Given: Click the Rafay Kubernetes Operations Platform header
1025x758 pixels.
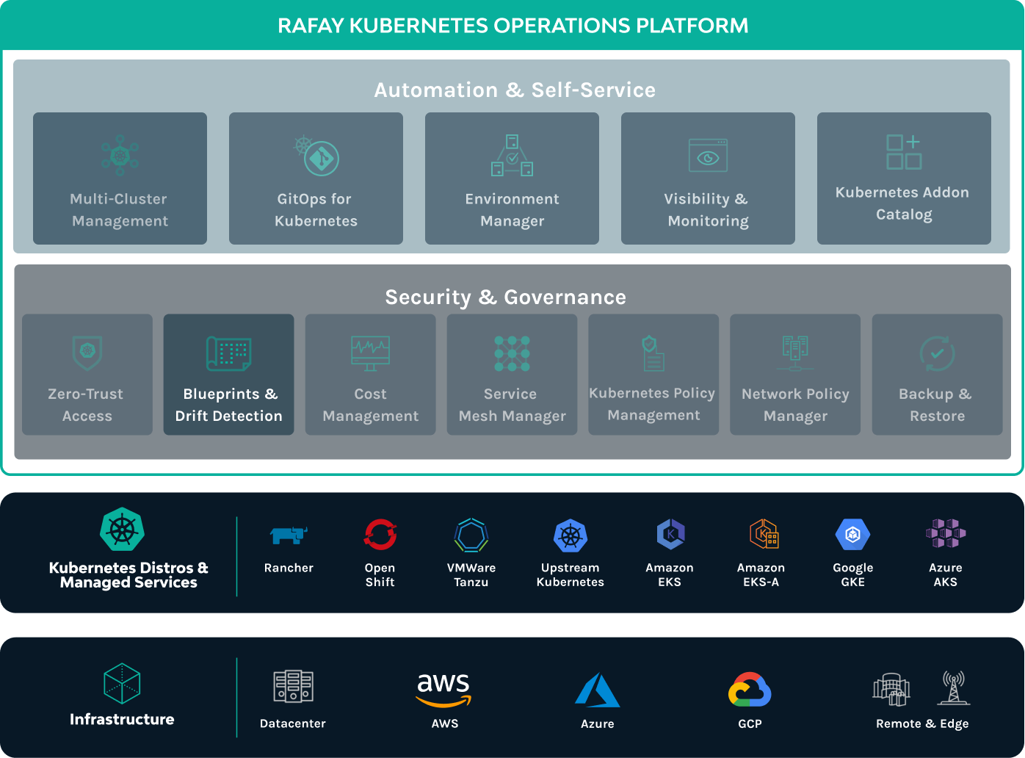Looking at the screenshot, I should (512, 26).
